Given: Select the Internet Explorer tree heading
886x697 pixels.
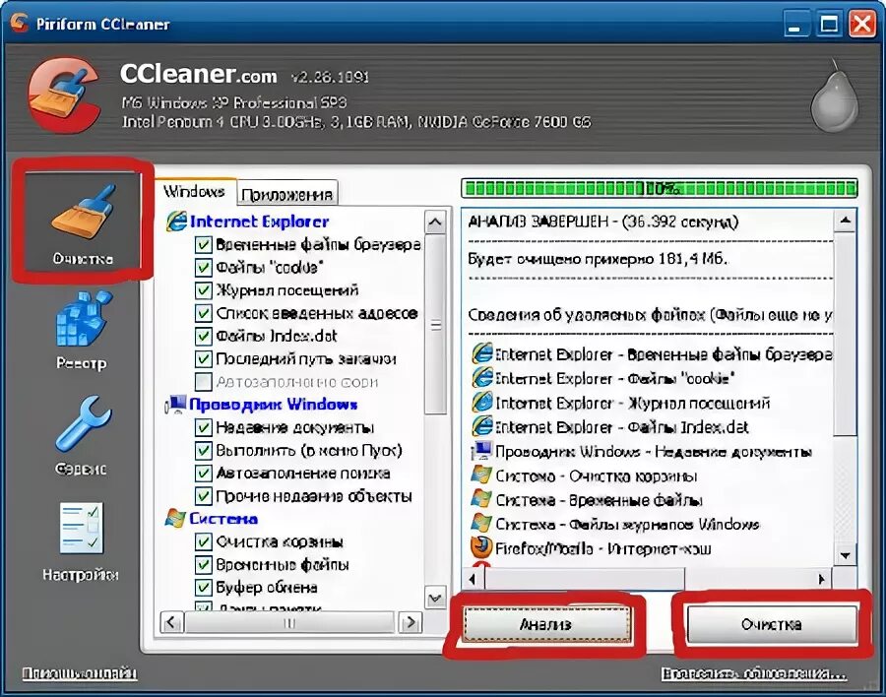Looking at the screenshot, I should (x=259, y=222).
